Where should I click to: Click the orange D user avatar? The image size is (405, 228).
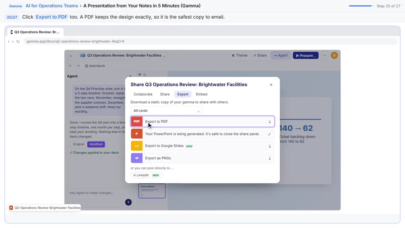(x=334, y=55)
